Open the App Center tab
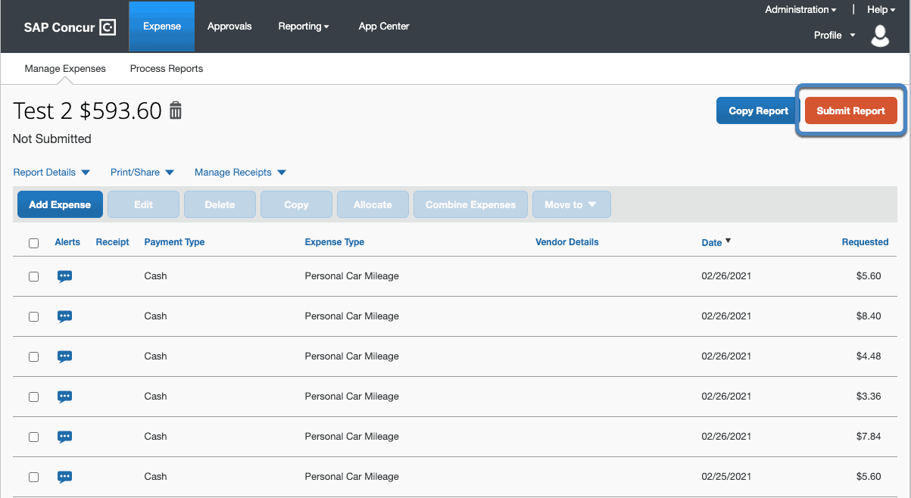Image resolution: width=911 pixels, height=498 pixels. (x=384, y=26)
